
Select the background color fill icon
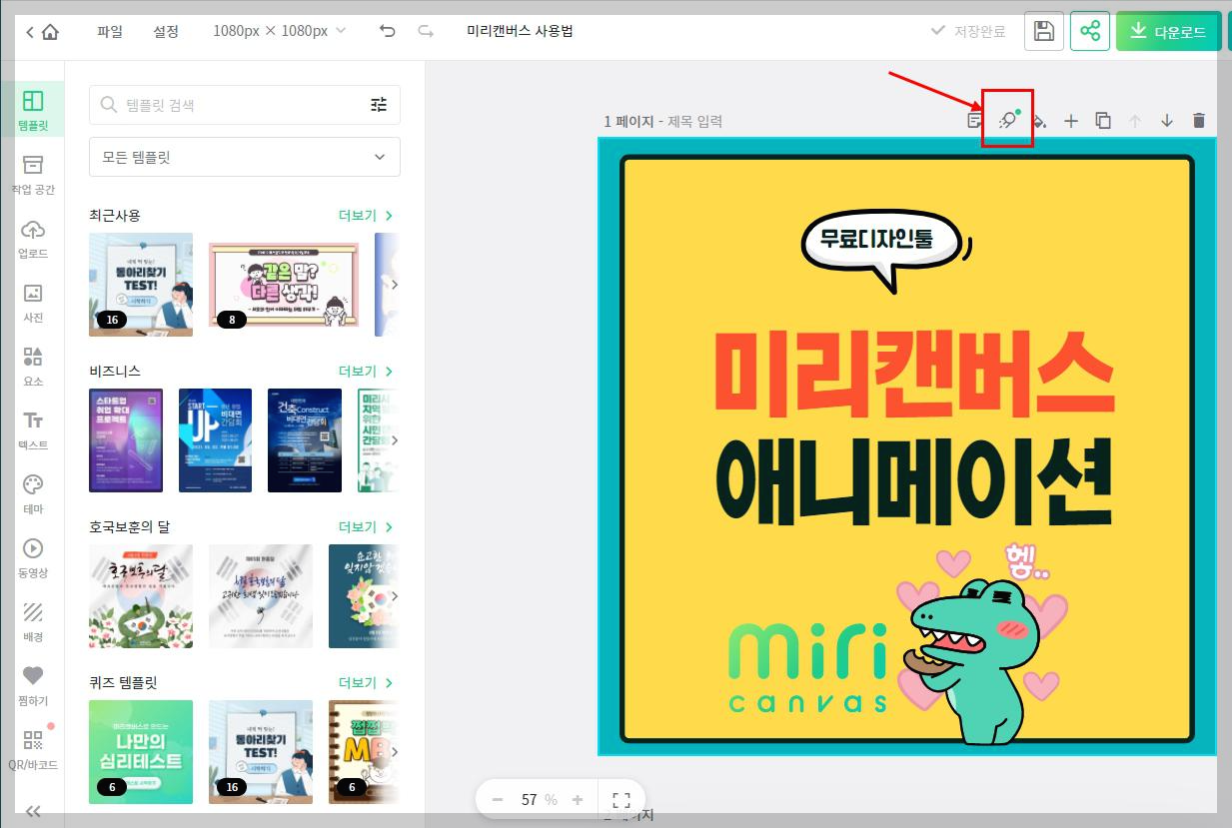1039,120
